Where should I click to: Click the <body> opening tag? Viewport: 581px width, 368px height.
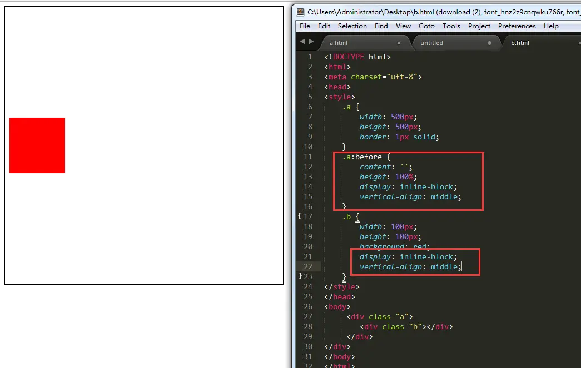pos(337,306)
